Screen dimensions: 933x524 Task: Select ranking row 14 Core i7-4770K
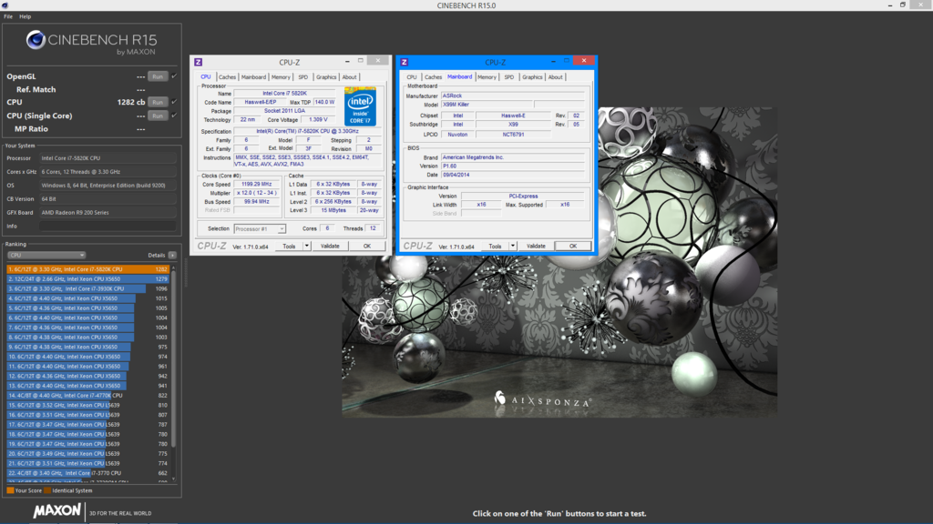point(88,395)
